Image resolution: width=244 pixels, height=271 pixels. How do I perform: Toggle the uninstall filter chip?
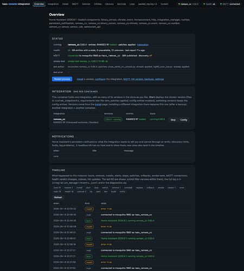coord(128,188)
